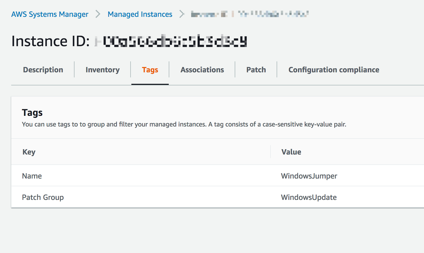Click the tags description sentence

[x=184, y=124]
